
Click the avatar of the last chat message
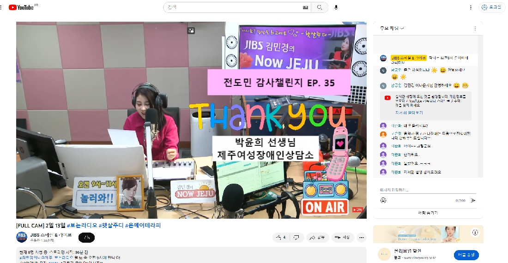[383, 172]
